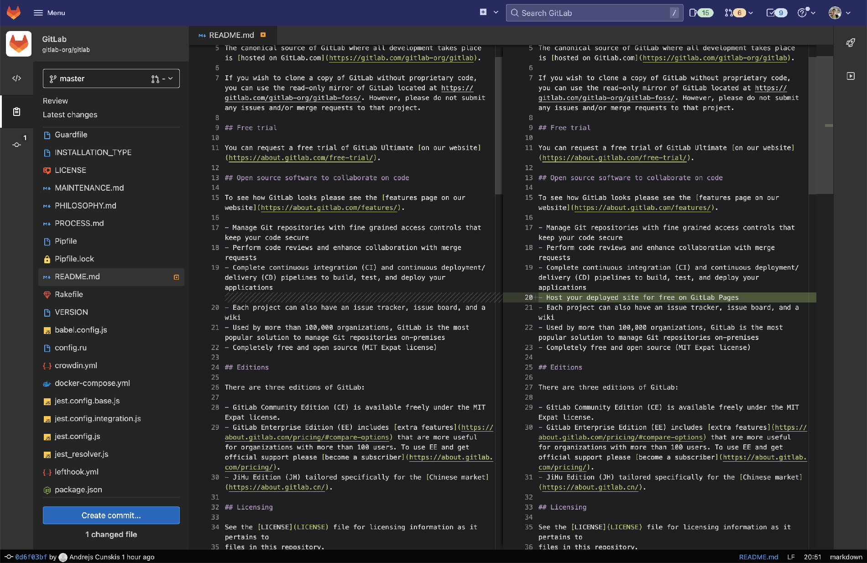Switch to the Edit code view icon

(16, 78)
